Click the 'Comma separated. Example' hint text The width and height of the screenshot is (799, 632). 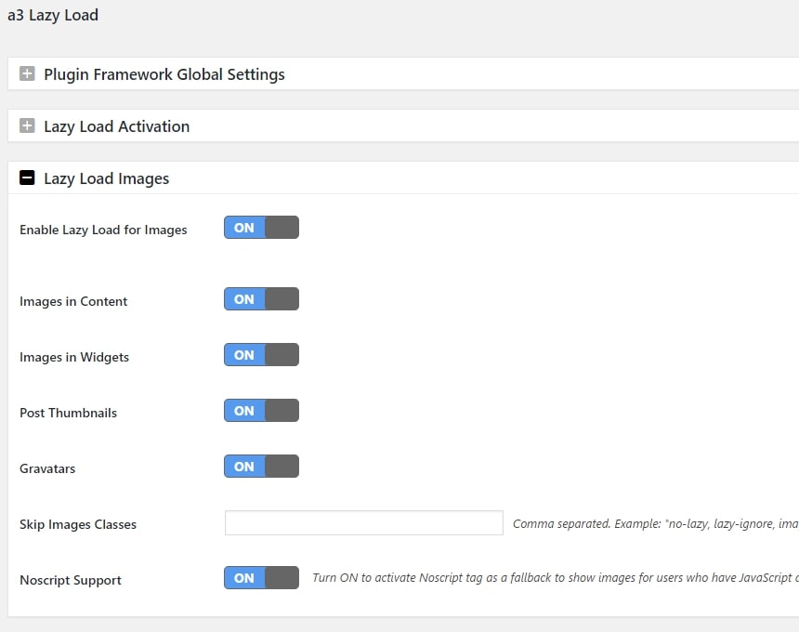tap(656, 524)
